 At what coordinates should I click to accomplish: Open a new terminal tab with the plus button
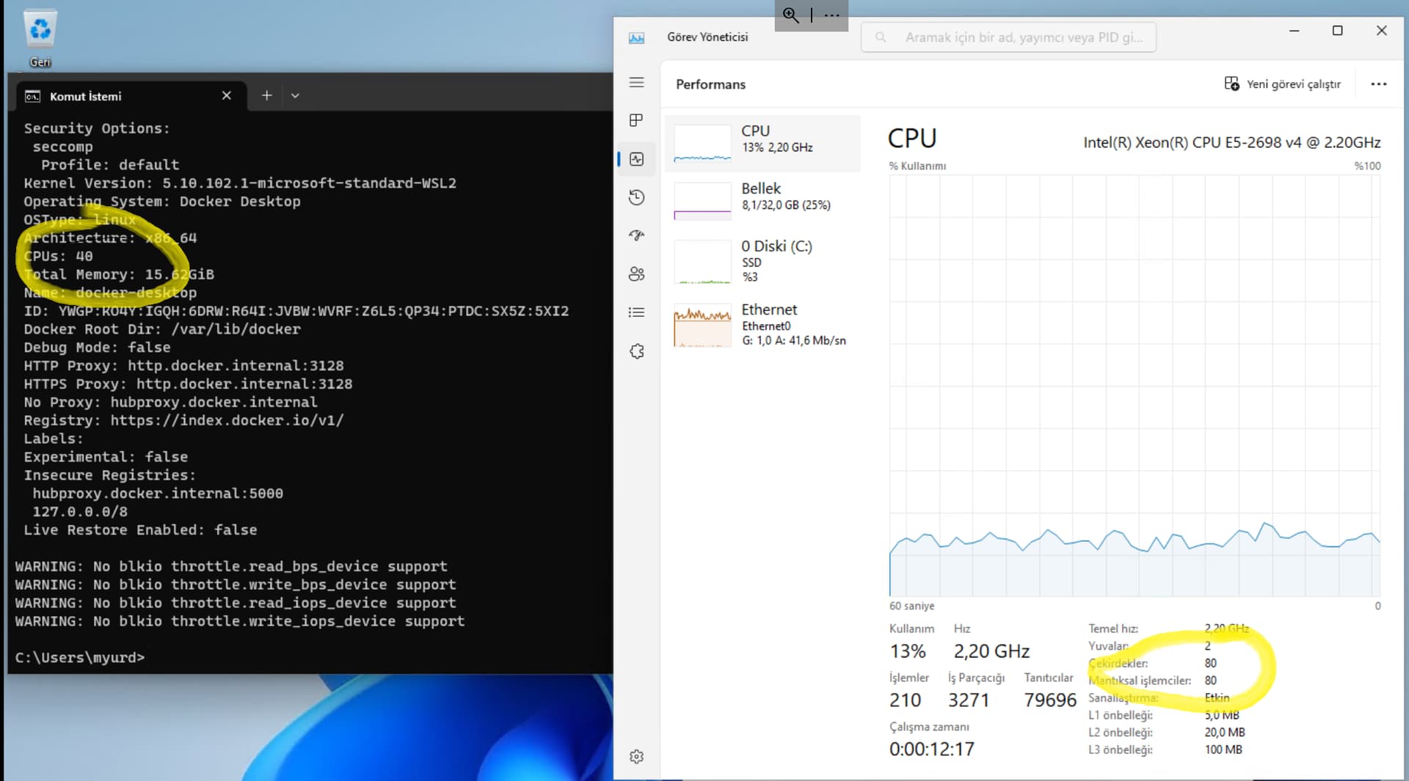(266, 95)
